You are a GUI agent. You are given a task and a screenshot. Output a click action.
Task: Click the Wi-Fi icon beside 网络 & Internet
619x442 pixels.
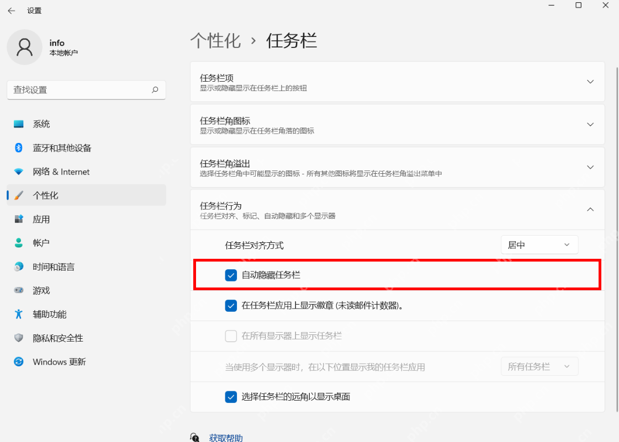click(19, 172)
